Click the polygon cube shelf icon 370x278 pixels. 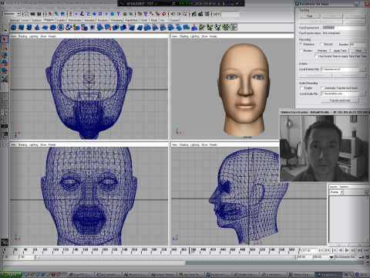(22, 27)
